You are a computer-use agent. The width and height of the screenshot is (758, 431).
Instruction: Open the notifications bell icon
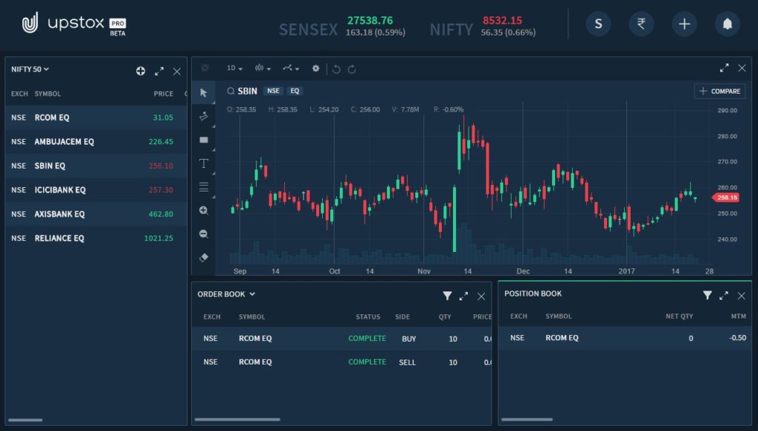pyautogui.click(x=727, y=24)
